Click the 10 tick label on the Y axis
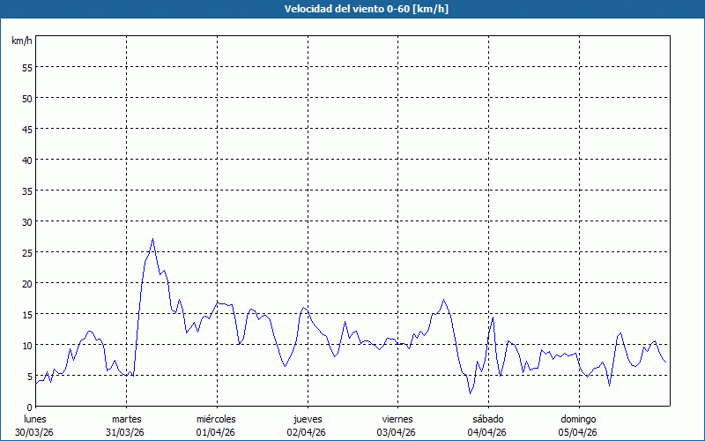The width and height of the screenshot is (705, 441). 26,345
